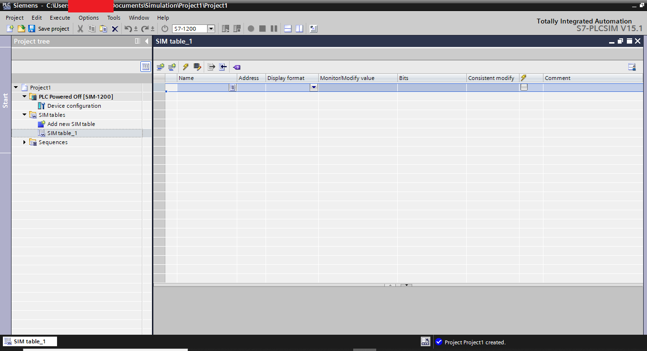Open the Start vertical tab
Viewport: 647px width, 351px height.
[x=5, y=101]
